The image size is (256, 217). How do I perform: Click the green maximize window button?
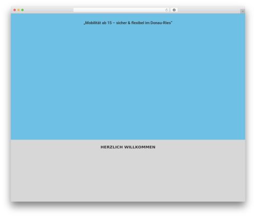[x=23, y=10]
